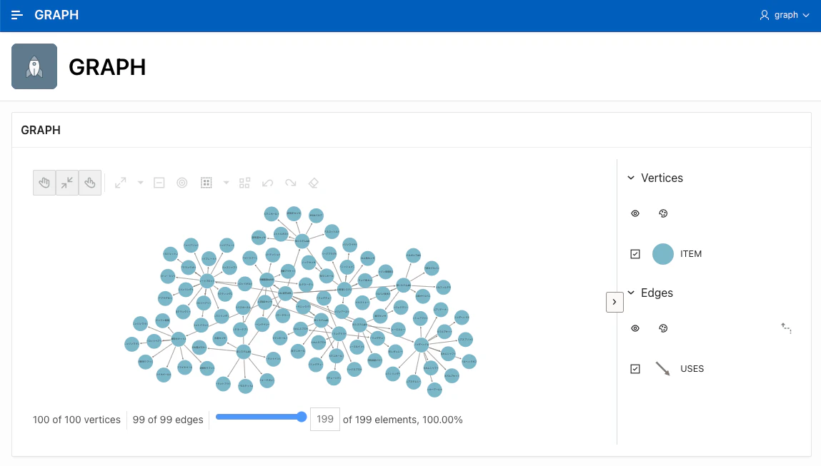Screen dimensions: 821x466
Task: Click the fit-to-screen arrows-inward tool
Action: click(67, 183)
